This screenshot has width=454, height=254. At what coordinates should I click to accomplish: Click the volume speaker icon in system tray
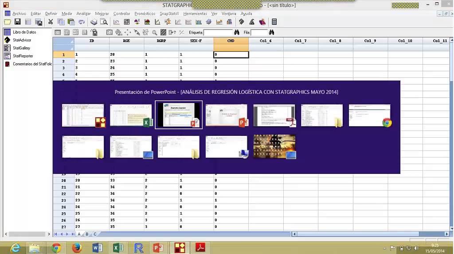pos(416,248)
